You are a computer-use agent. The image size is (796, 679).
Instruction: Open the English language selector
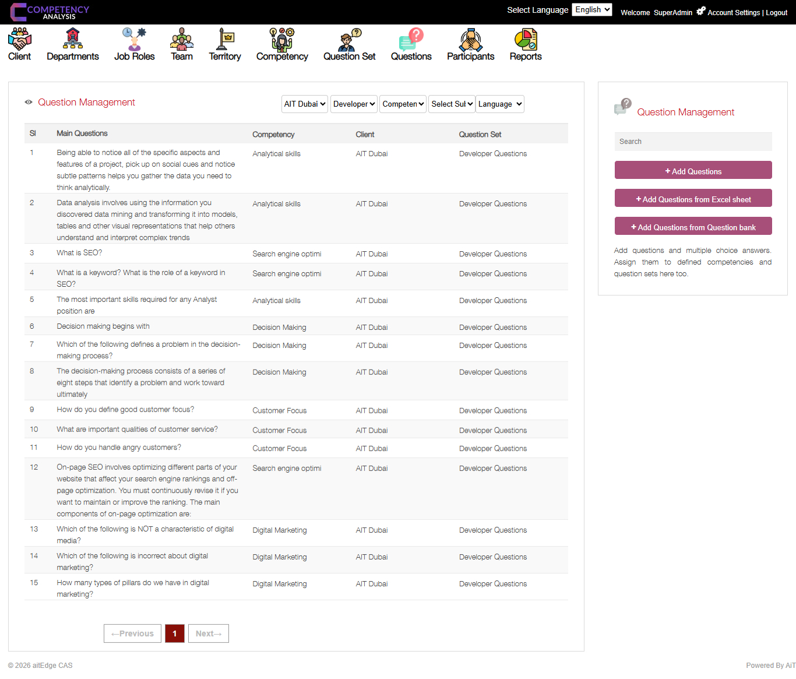pos(591,9)
